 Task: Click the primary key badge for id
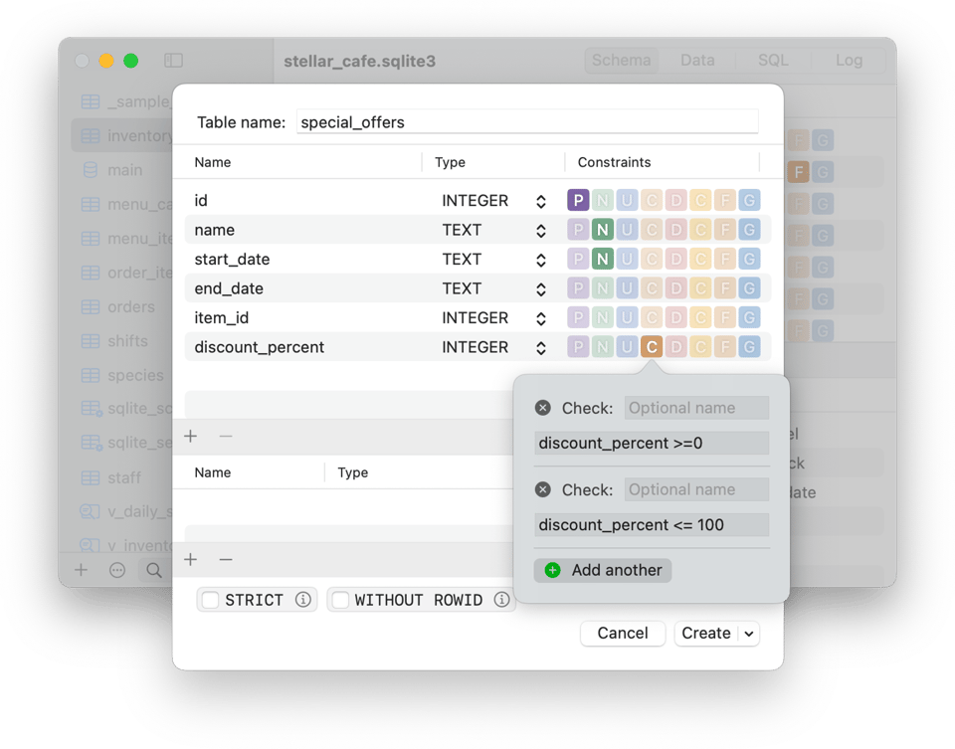point(578,201)
